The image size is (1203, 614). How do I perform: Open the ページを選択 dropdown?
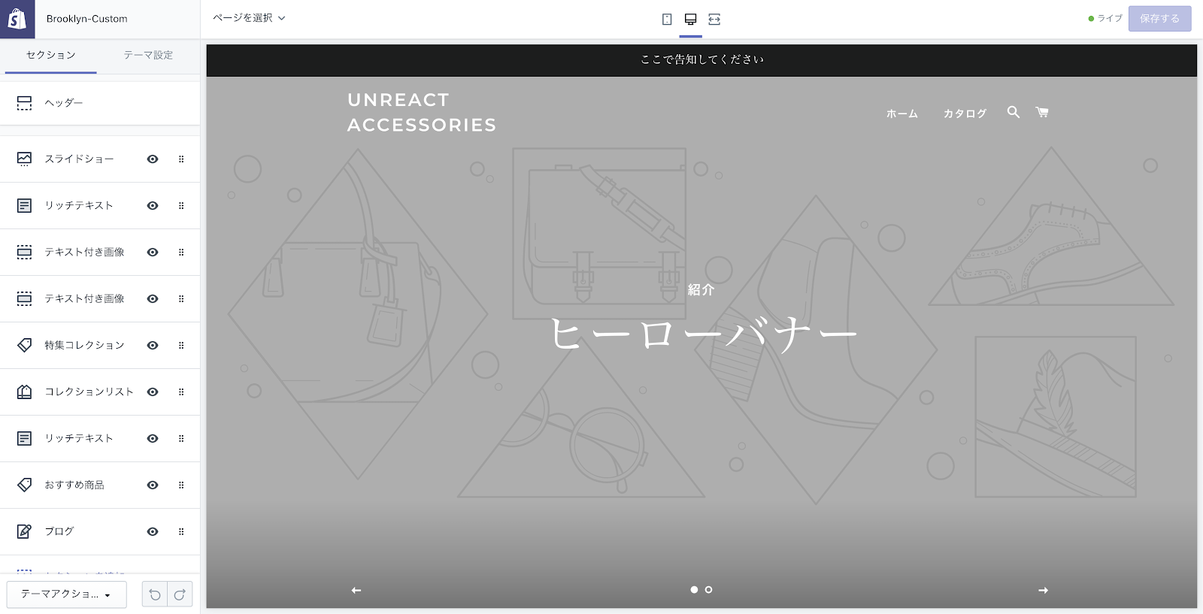[249, 18]
